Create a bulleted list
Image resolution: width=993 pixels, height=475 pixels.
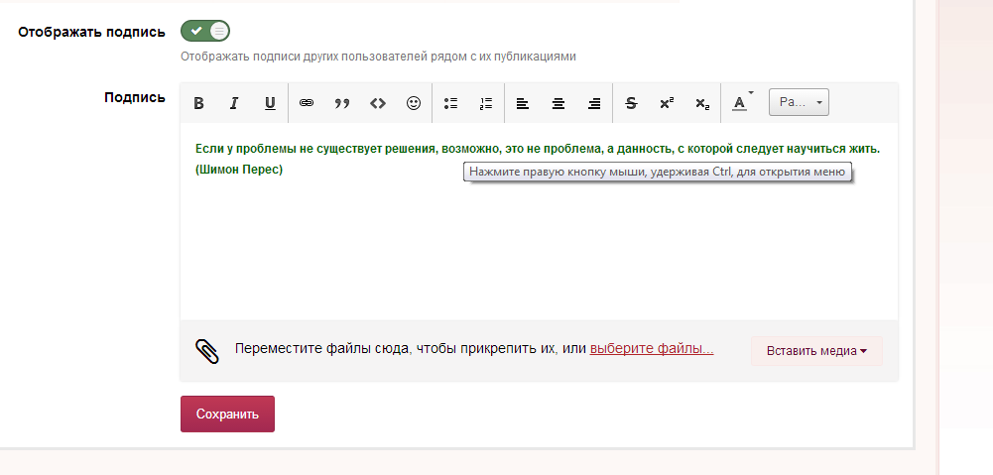tap(450, 103)
